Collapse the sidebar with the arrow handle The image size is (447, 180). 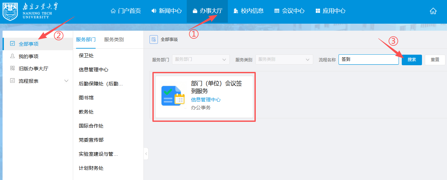click(x=146, y=154)
